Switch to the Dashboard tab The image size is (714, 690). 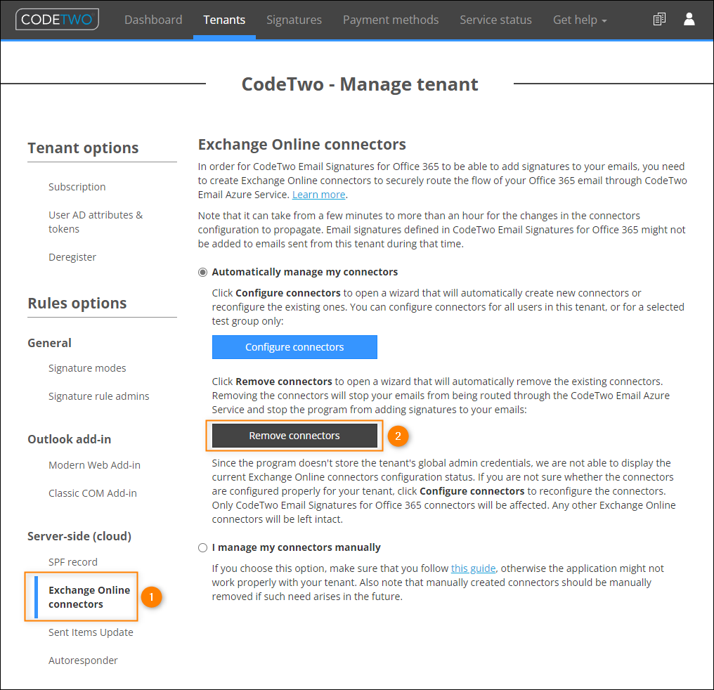tap(153, 19)
